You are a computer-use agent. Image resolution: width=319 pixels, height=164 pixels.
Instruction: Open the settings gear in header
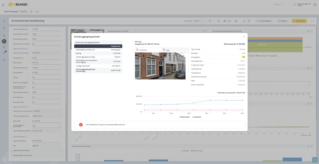[315, 5]
